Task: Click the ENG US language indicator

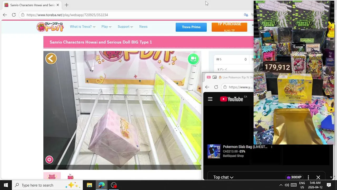Action: click(302, 185)
